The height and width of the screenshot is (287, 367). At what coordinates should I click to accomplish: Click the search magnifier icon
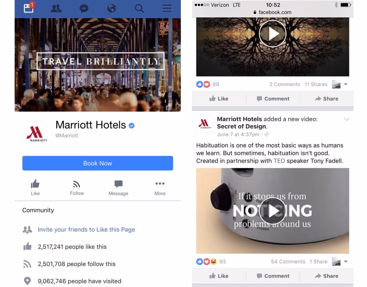pos(139,9)
